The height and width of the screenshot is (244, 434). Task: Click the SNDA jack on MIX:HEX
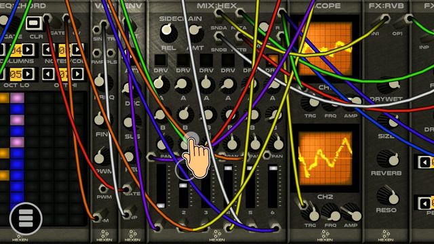218,13
